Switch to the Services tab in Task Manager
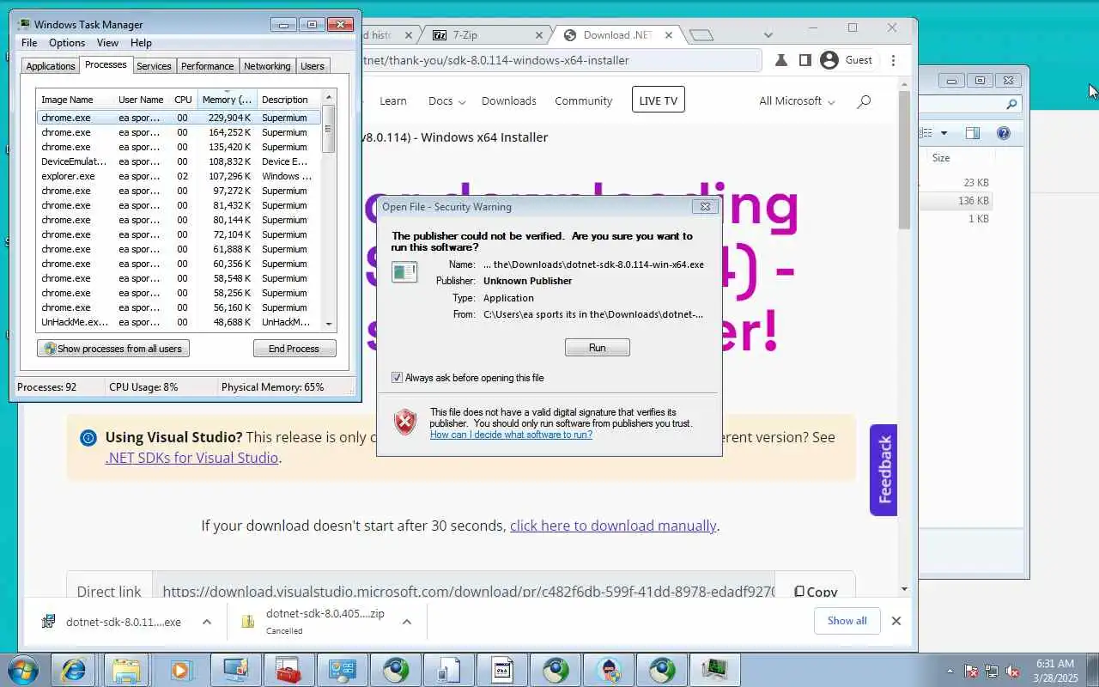 point(154,66)
